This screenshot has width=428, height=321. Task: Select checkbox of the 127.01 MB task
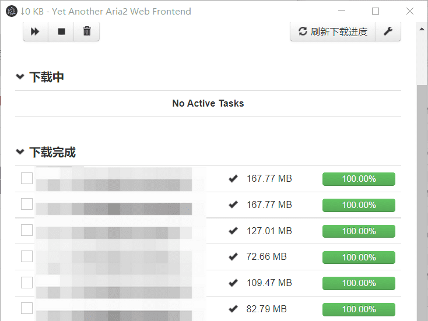[27, 230]
